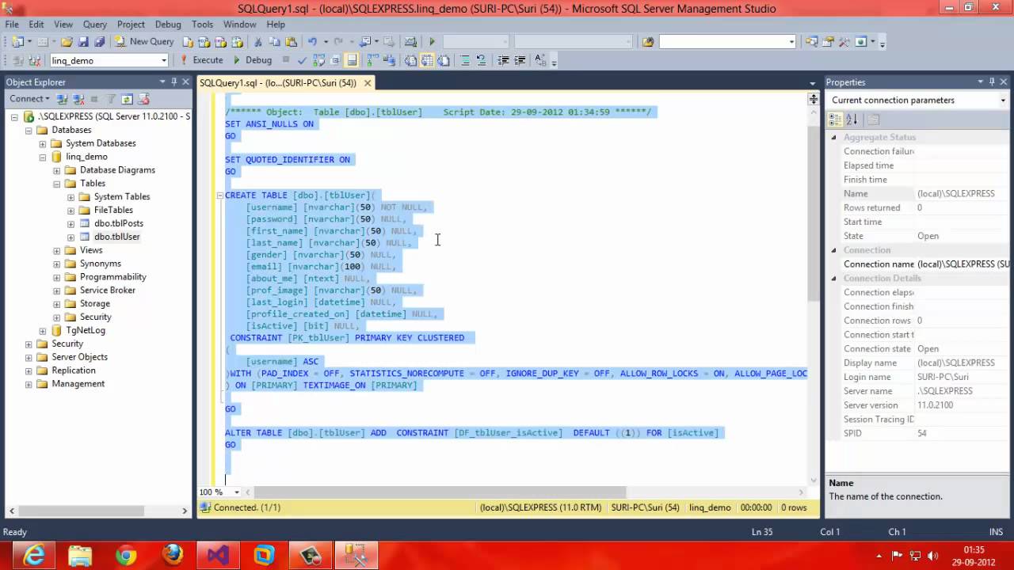Click the Uncomment Selected Lines icon
The width and height of the screenshot is (1014, 570).
482,60
